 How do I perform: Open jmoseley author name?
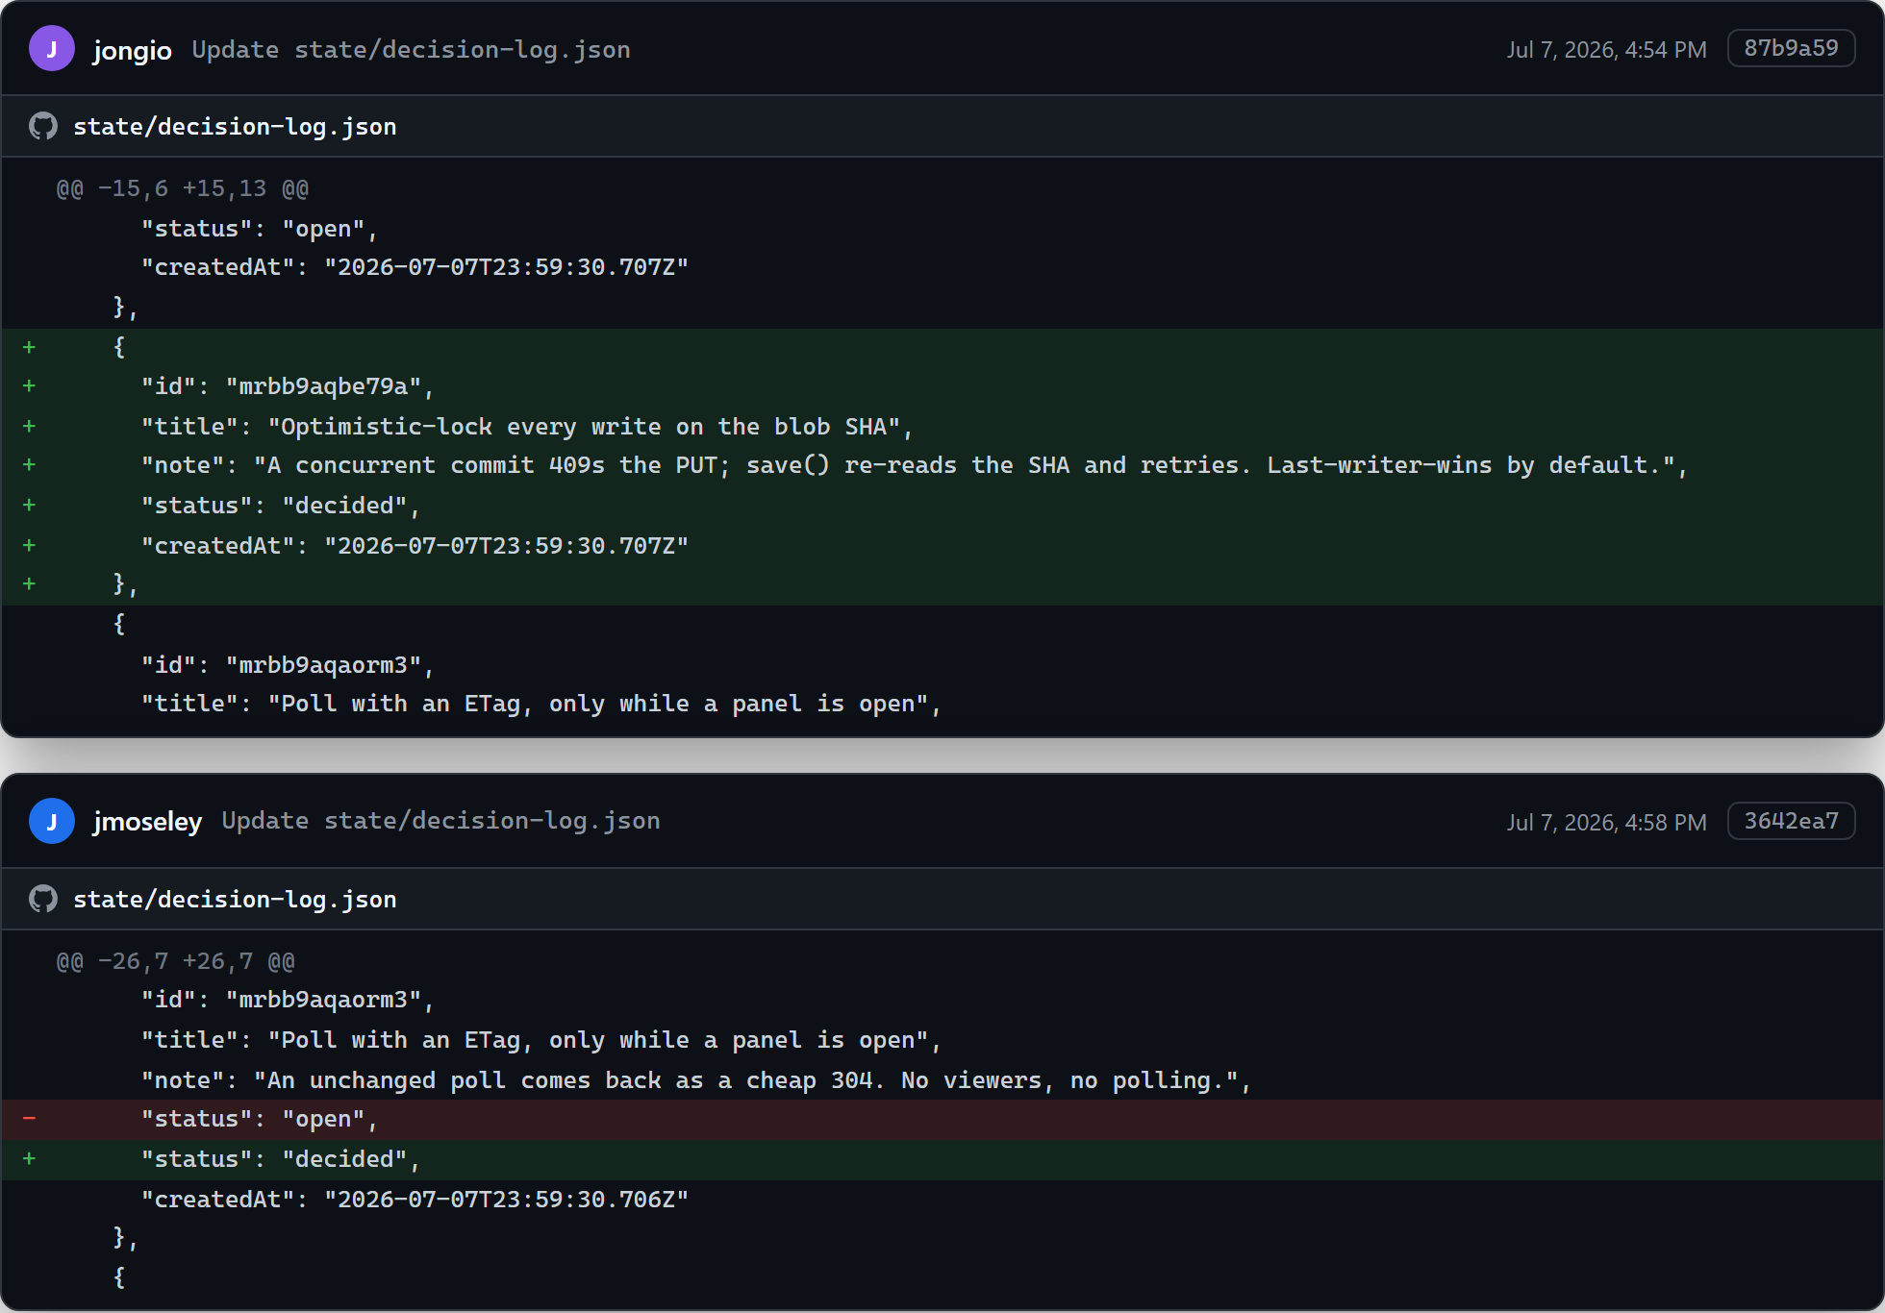tap(147, 822)
